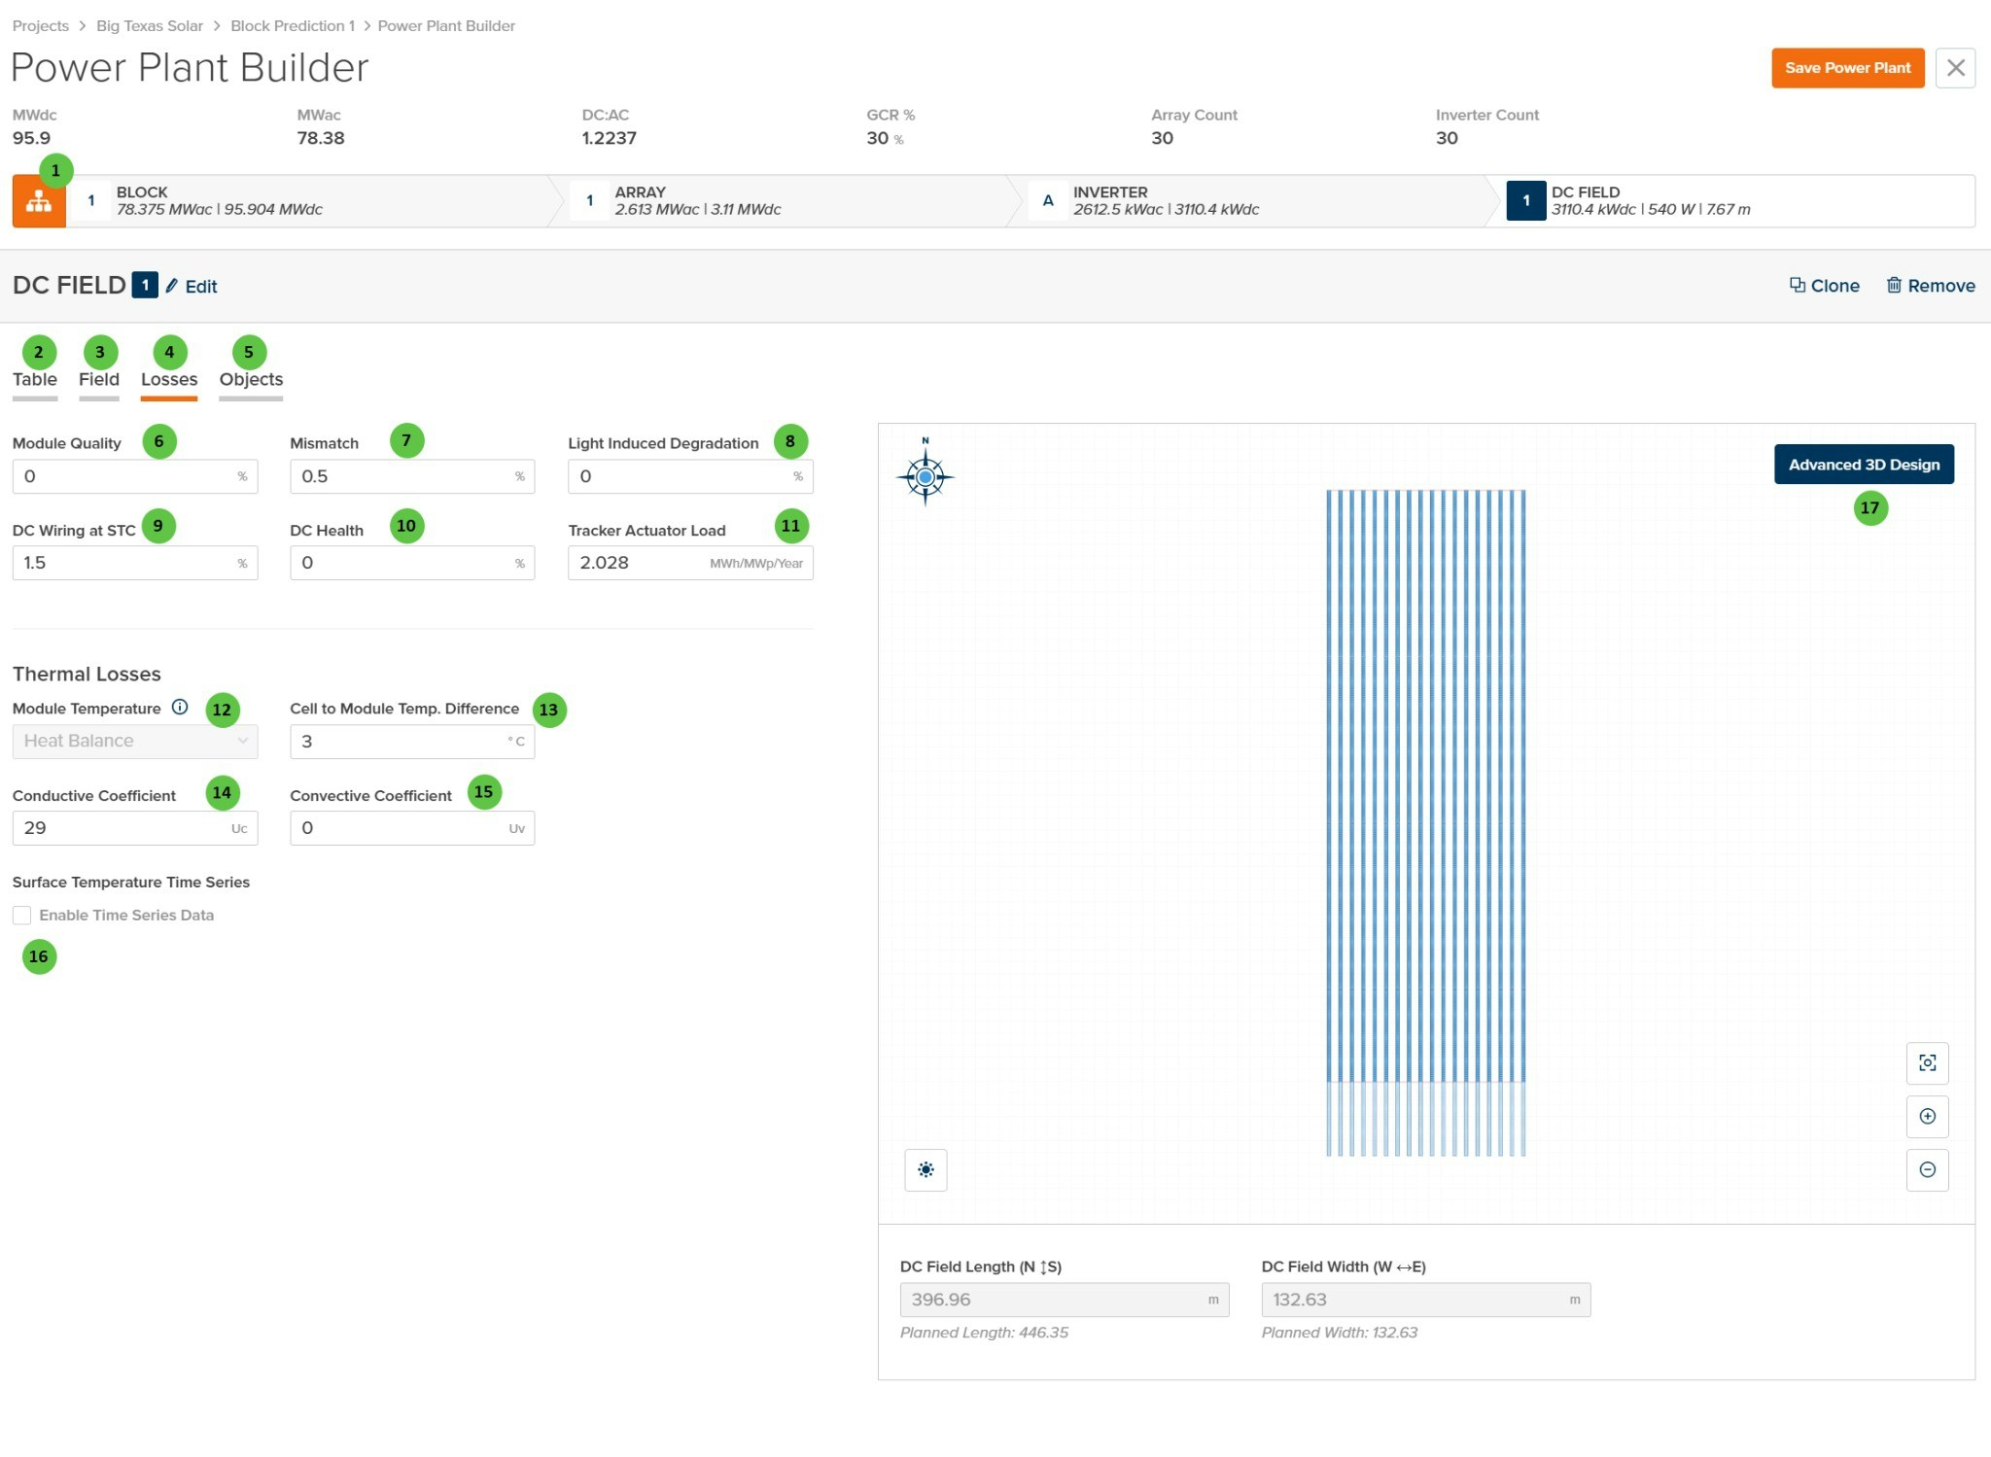
Task: Zoom out of the field preview
Action: pos(1927,1169)
